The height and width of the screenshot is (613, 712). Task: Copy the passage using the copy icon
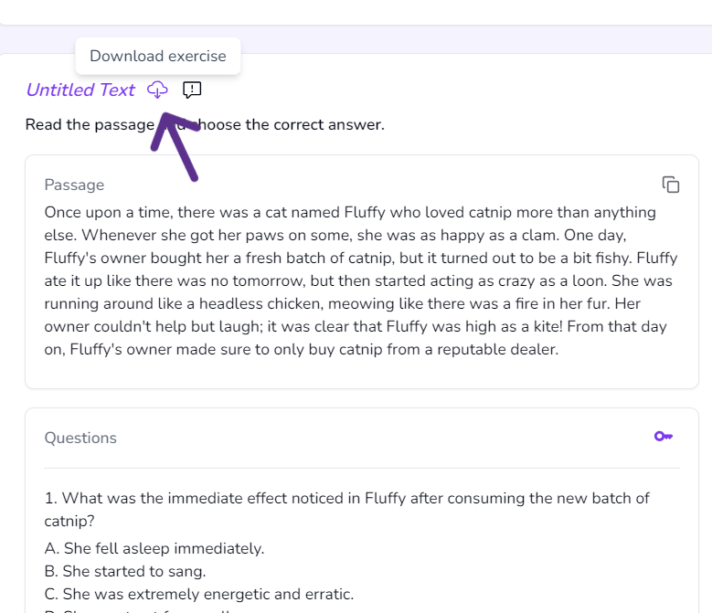(x=671, y=185)
